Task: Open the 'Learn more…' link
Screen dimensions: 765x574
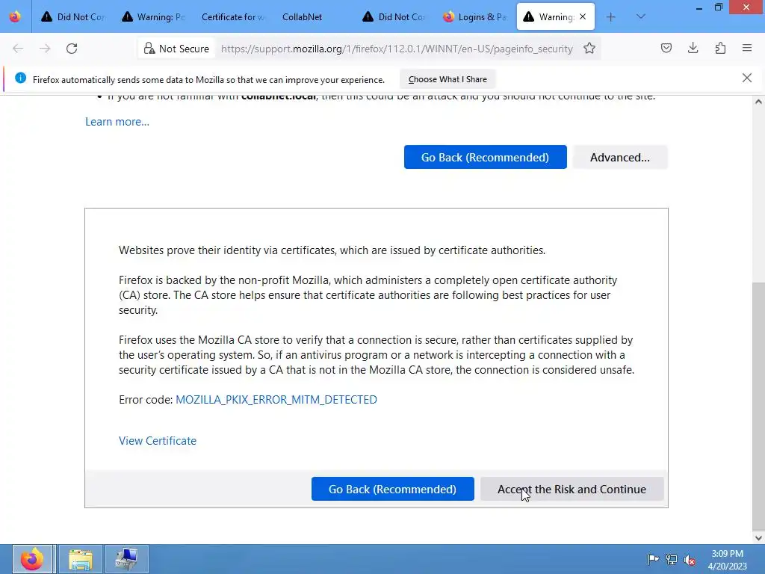Action: click(117, 122)
